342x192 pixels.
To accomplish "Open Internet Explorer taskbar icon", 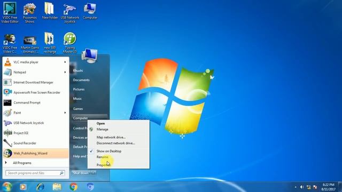I will [40, 187].
